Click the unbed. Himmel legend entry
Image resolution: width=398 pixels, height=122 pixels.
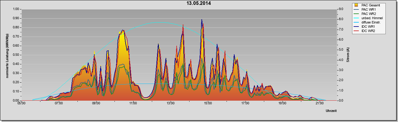coord(372,18)
